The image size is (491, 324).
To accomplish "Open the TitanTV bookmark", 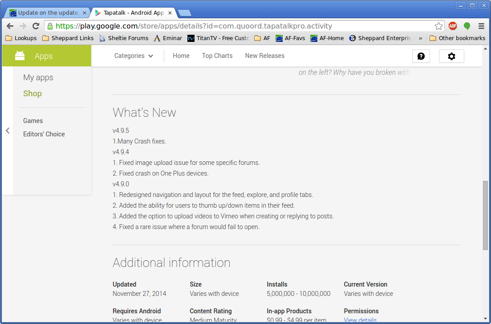I will click(x=218, y=38).
